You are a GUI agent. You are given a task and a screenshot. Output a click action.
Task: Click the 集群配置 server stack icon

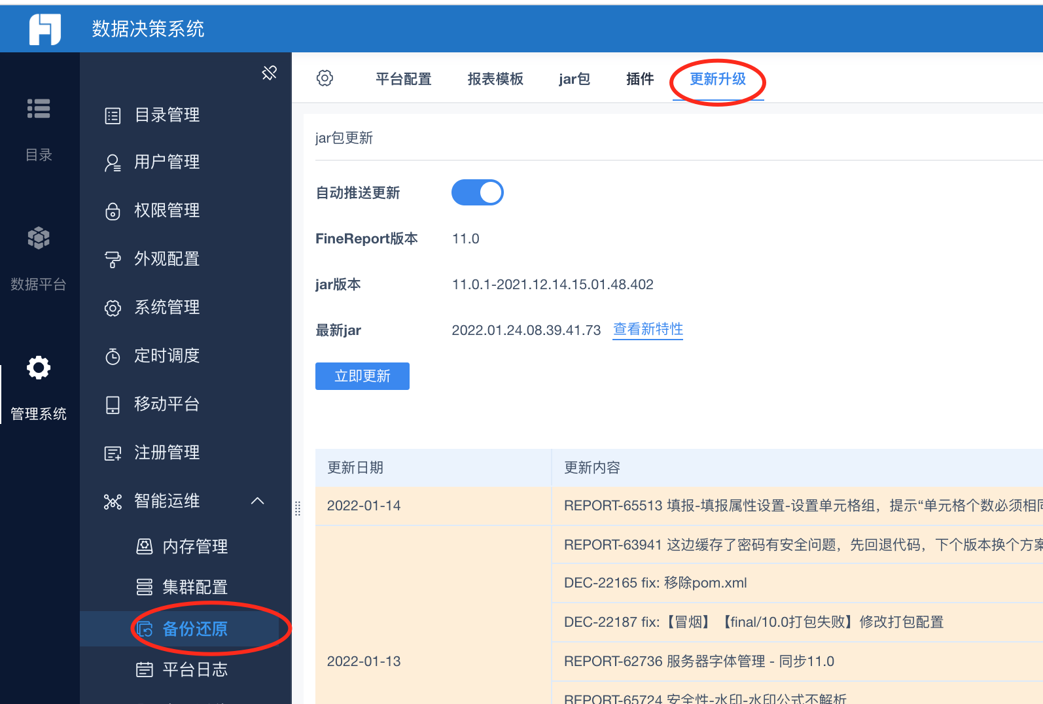coord(144,587)
